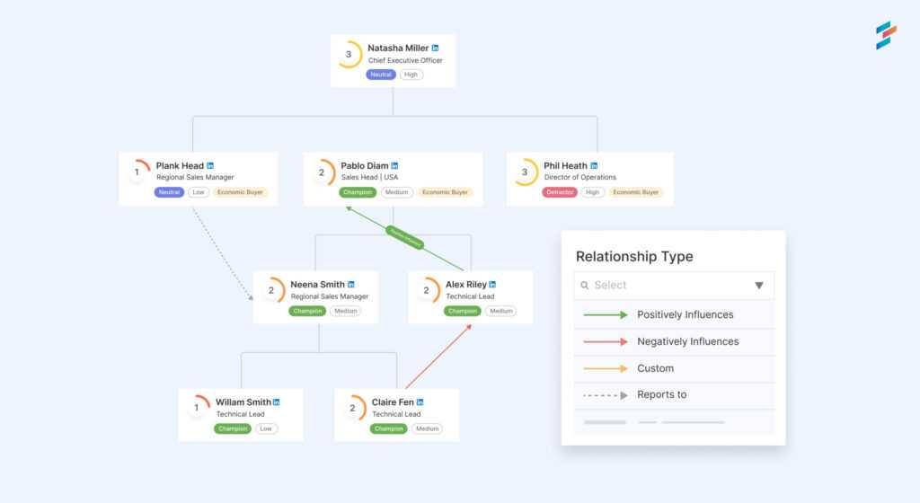The image size is (920, 503).
Task: Click Plank Head's Low tag
Action: (199, 192)
